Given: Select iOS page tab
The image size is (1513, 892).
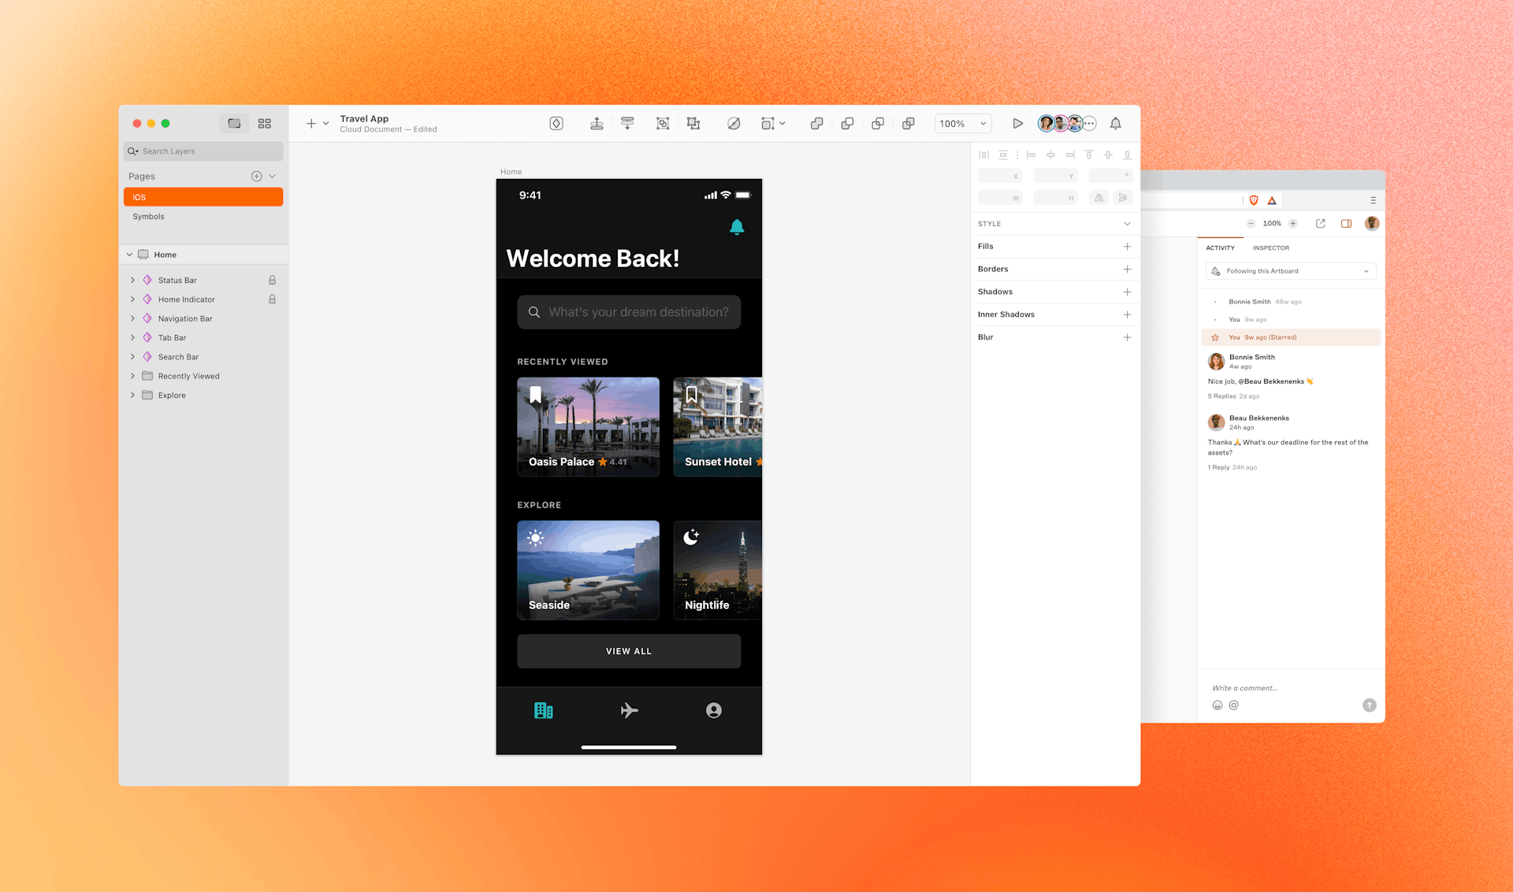Looking at the screenshot, I should (x=202, y=196).
